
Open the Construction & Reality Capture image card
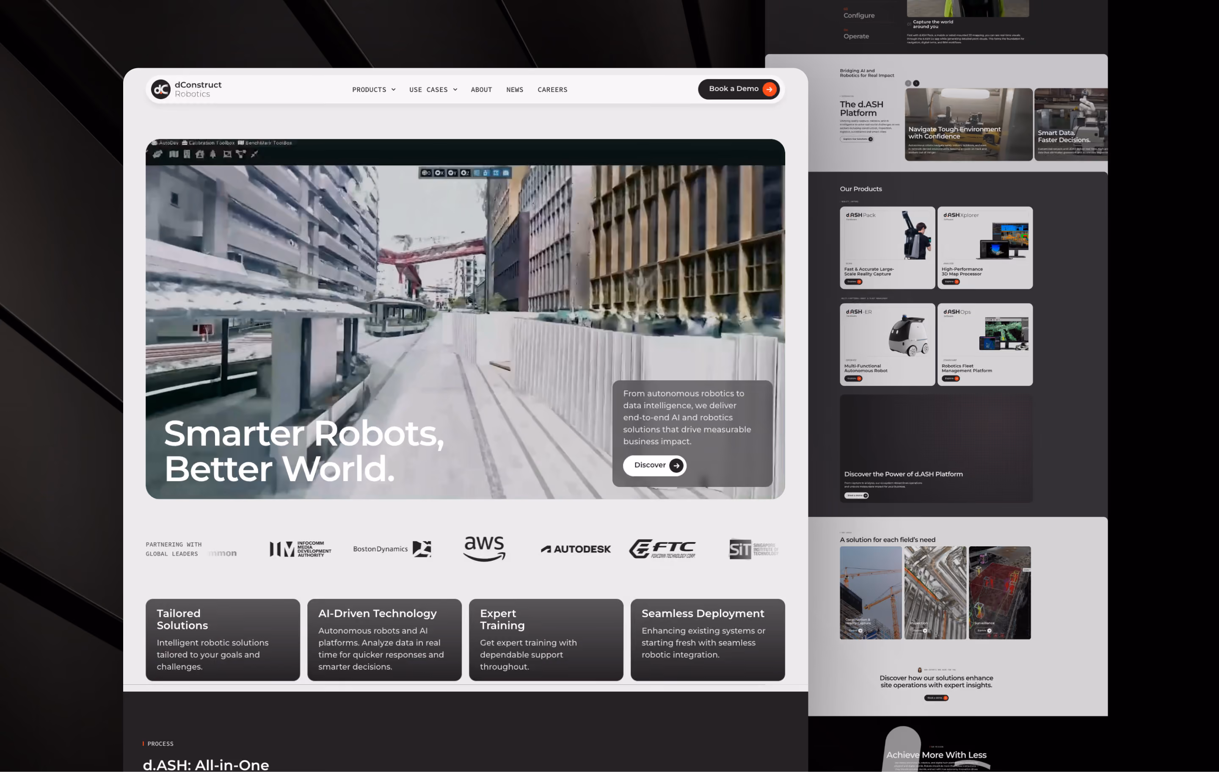coord(871,593)
